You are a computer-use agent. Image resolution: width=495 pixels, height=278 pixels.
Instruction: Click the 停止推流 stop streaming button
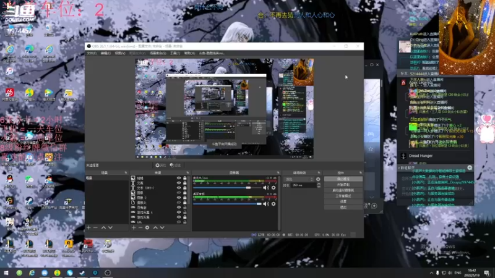[343, 179]
